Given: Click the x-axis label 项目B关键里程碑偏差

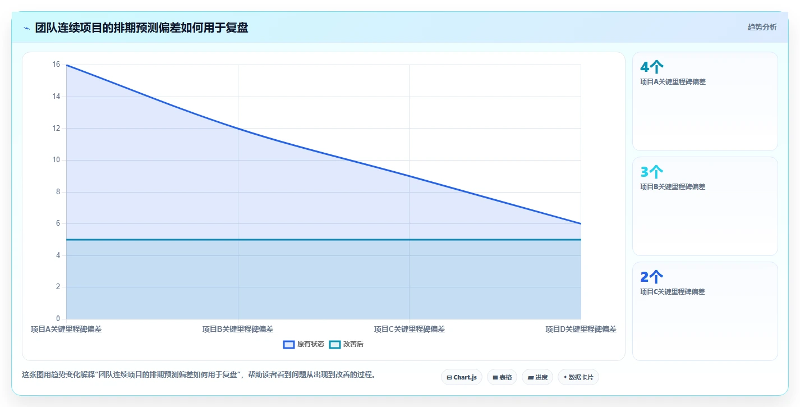Looking at the screenshot, I should tap(238, 329).
